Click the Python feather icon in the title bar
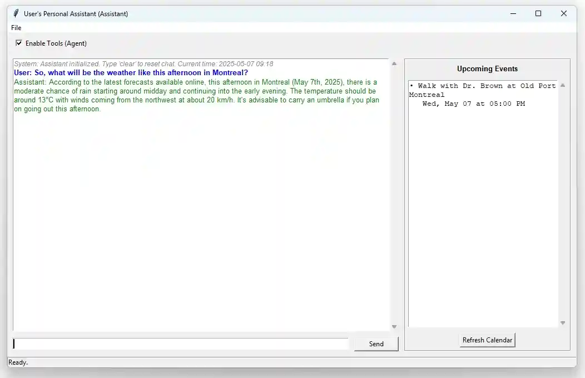 [x=15, y=13]
